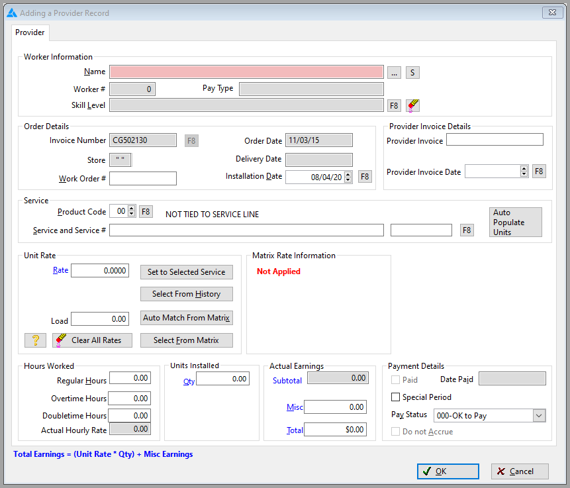Click the Subtotal link label

[287, 381]
